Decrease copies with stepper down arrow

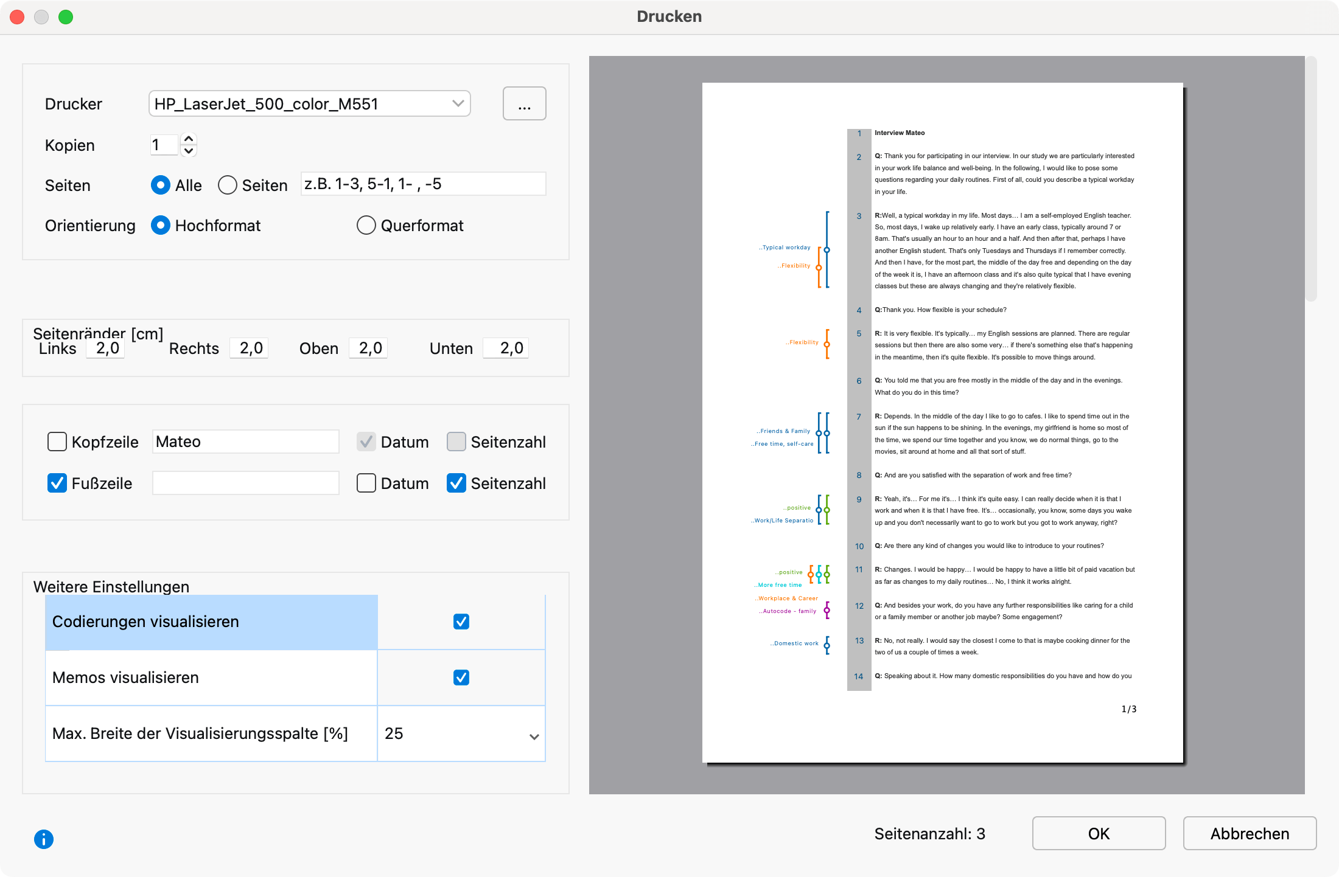[189, 151]
